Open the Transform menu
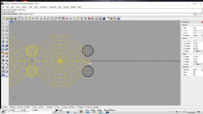Viewport: 203px width, 114px height. (x=53, y=7)
